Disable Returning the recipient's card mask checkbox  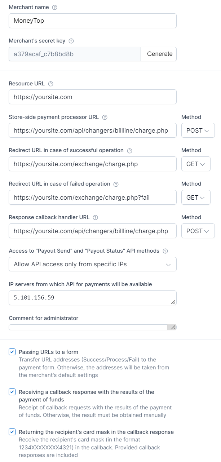12,432
